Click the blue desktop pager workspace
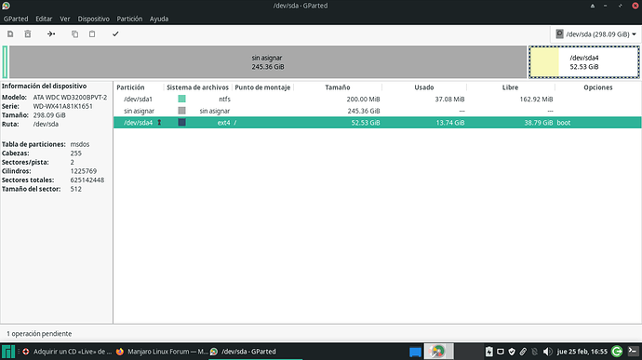The height and width of the screenshot is (360, 642). click(x=415, y=352)
